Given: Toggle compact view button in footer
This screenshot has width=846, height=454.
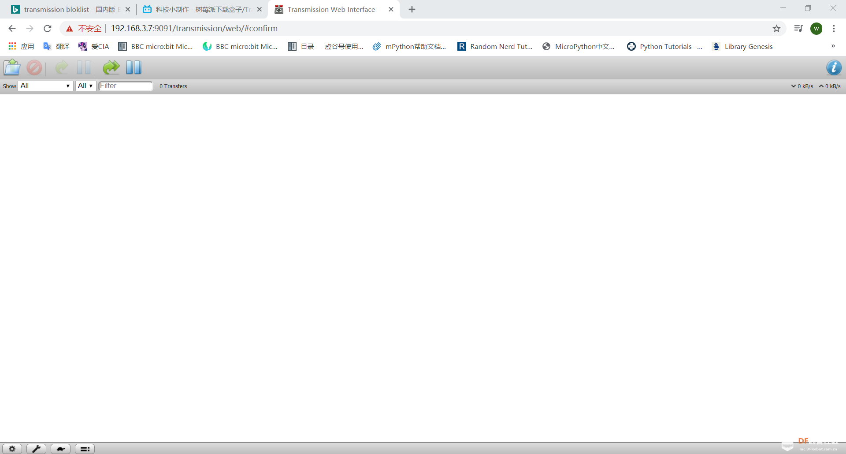Looking at the screenshot, I should [85, 449].
